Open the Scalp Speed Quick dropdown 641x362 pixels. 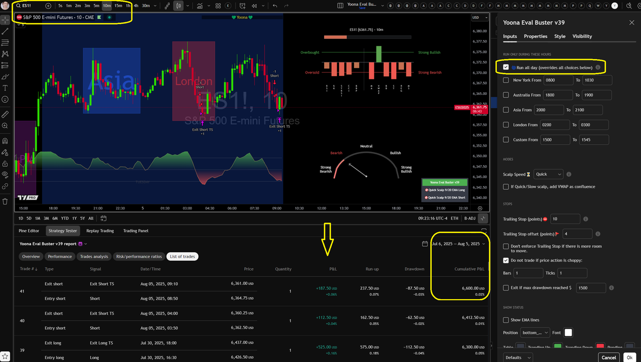(549, 174)
